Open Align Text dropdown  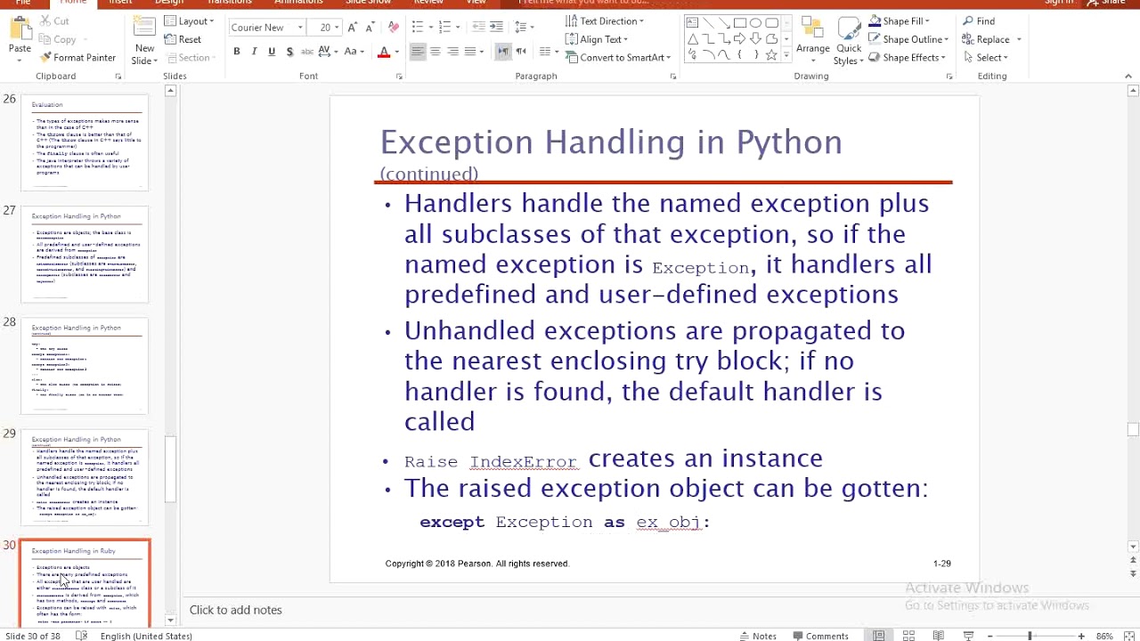click(x=597, y=39)
